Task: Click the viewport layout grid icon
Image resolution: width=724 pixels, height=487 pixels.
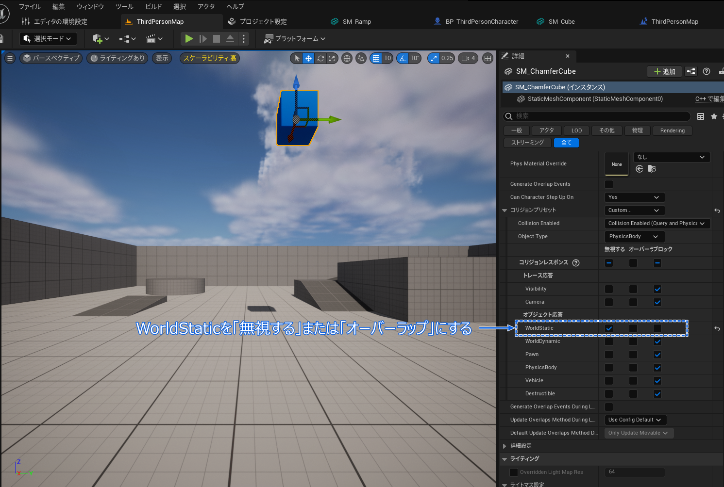Action: point(488,58)
